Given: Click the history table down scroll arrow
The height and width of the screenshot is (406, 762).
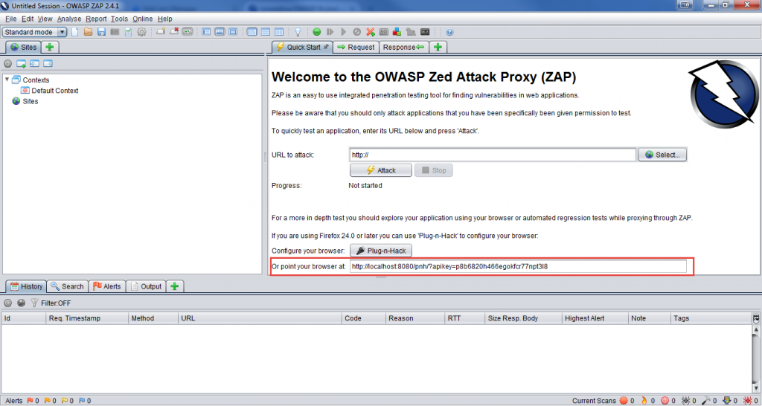Looking at the screenshot, I should tap(756, 389).
